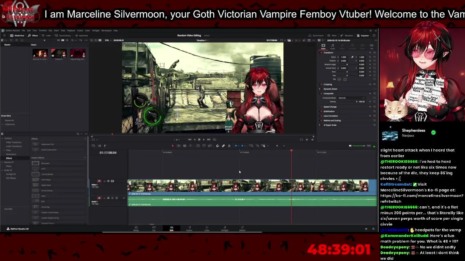Click the red playhead marker on ruler
This screenshot has height=261, width=465.
click(x=291, y=150)
